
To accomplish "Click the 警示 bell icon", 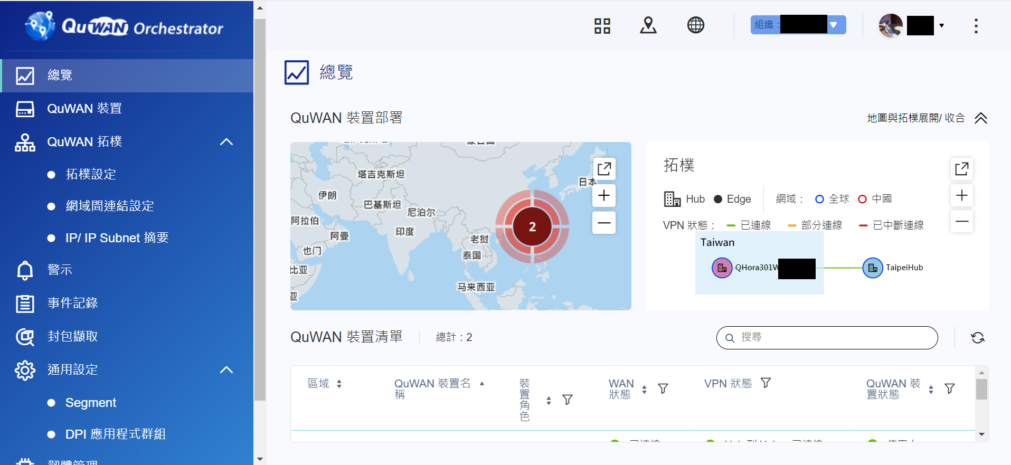I will tap(25, 270).
